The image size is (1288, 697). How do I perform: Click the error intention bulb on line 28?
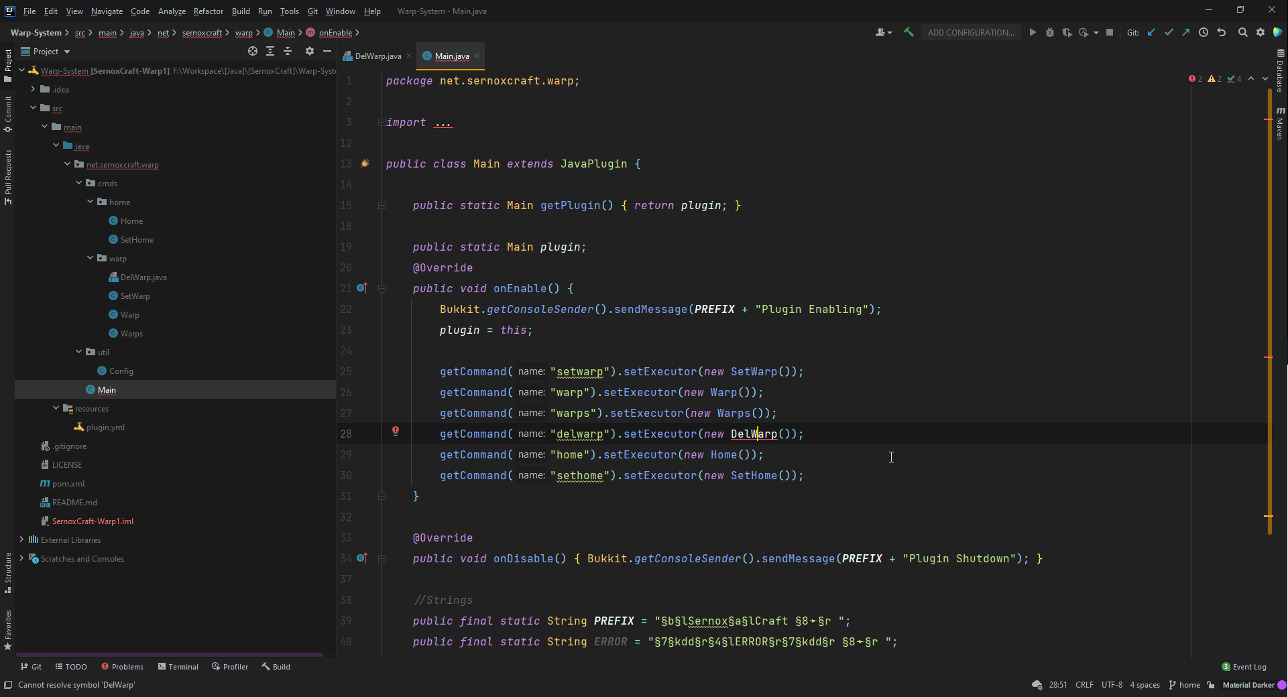click(396, 431)
